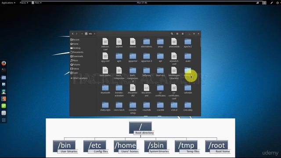
Task: Select the adjtime file
Action: pos(119,43)
